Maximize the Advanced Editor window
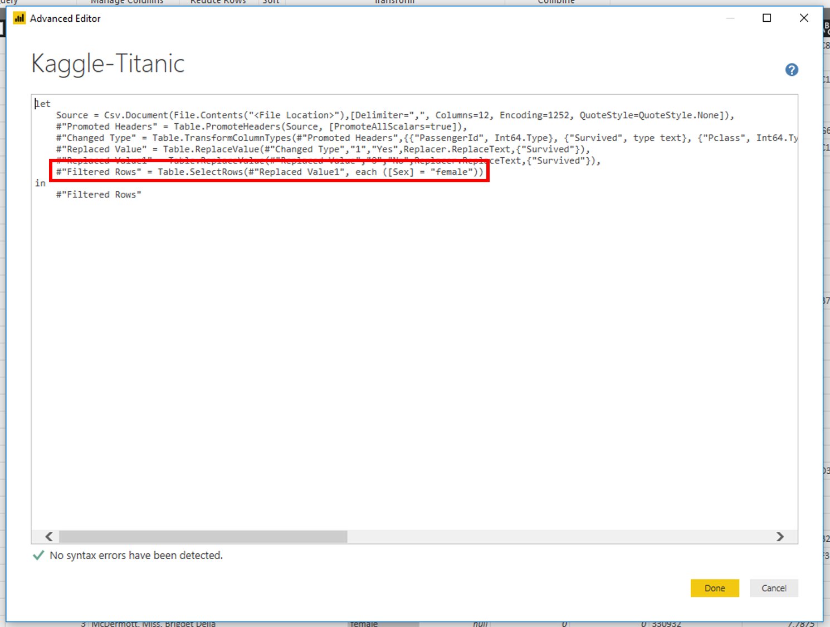 [766, 18]
